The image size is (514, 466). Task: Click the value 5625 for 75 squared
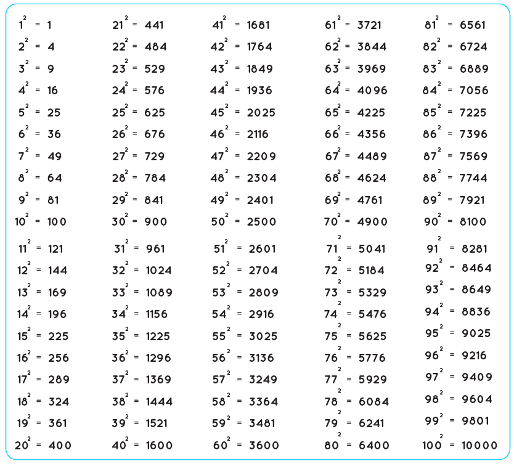click(x=373, y=336)
